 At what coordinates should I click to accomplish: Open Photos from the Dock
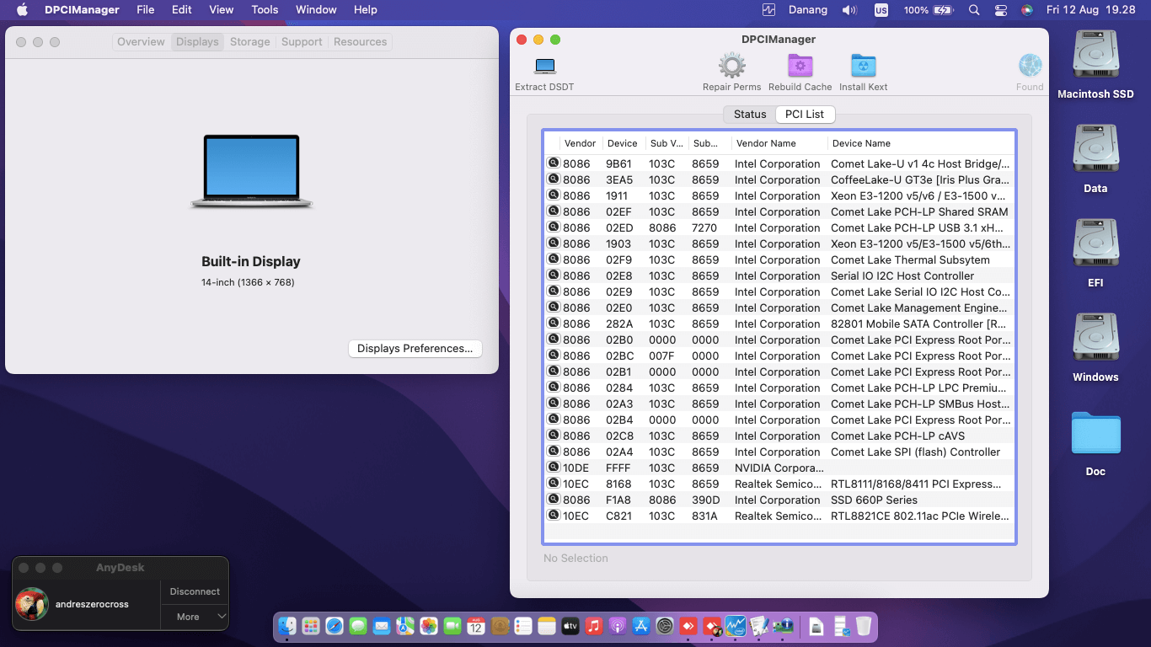click(429, 626)
